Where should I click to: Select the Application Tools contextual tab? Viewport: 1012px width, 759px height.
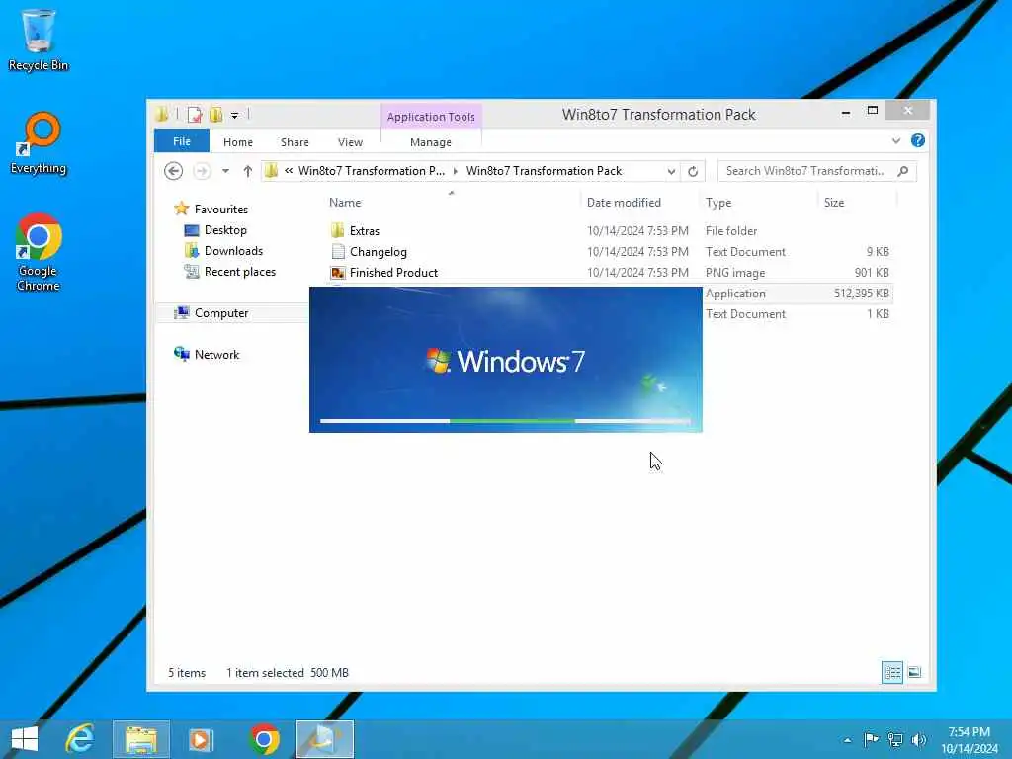coord(431,117)
